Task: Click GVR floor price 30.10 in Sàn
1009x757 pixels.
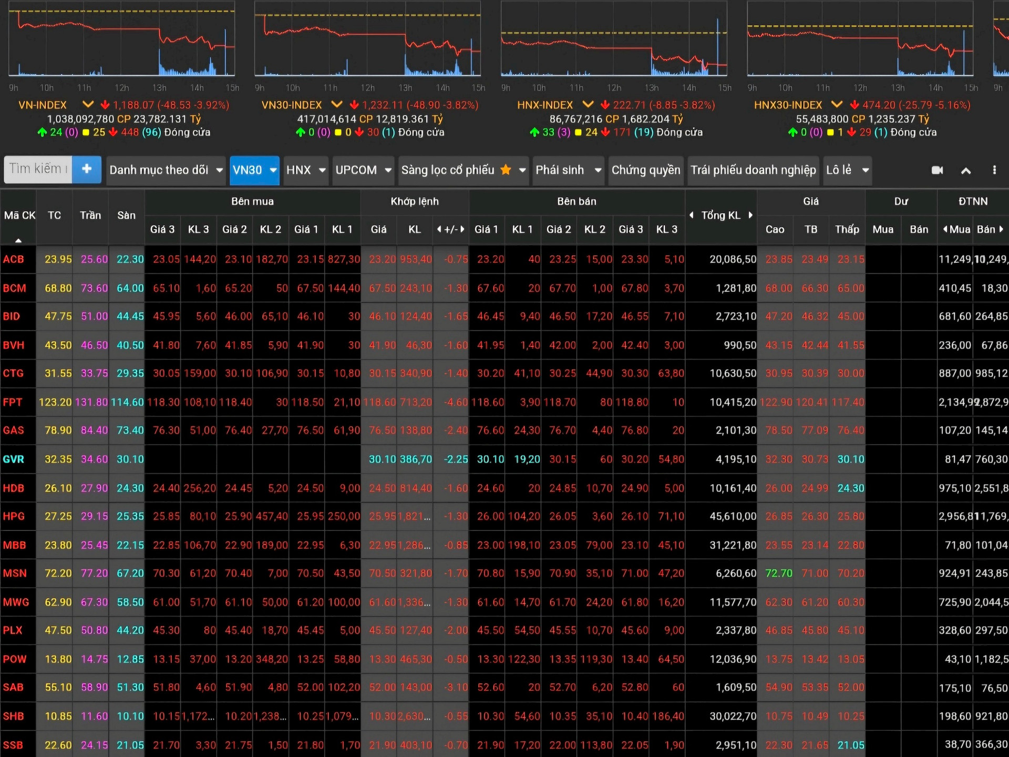Action: [130, 459]
